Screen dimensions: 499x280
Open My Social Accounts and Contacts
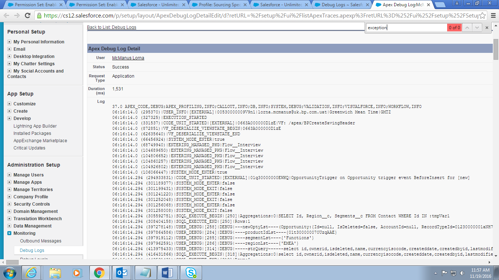coord(35,74)
